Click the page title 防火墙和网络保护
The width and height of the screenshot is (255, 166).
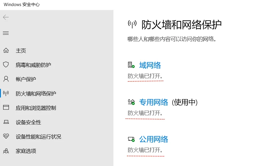pyautogui.click(x=181, y=25)
